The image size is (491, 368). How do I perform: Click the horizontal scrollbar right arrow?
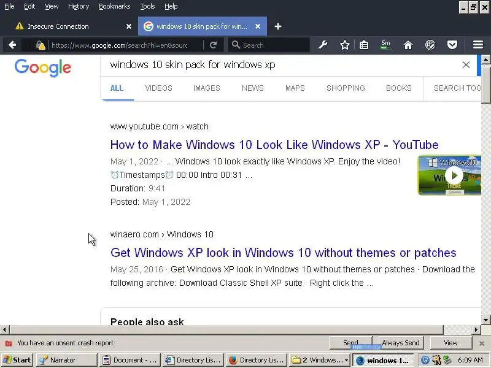476,329
